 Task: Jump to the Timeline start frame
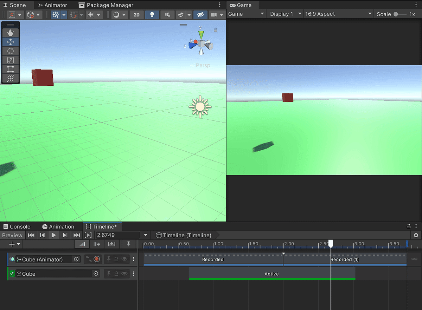point(31,235)
